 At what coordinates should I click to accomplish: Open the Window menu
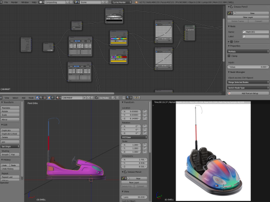tap(25, 2)
